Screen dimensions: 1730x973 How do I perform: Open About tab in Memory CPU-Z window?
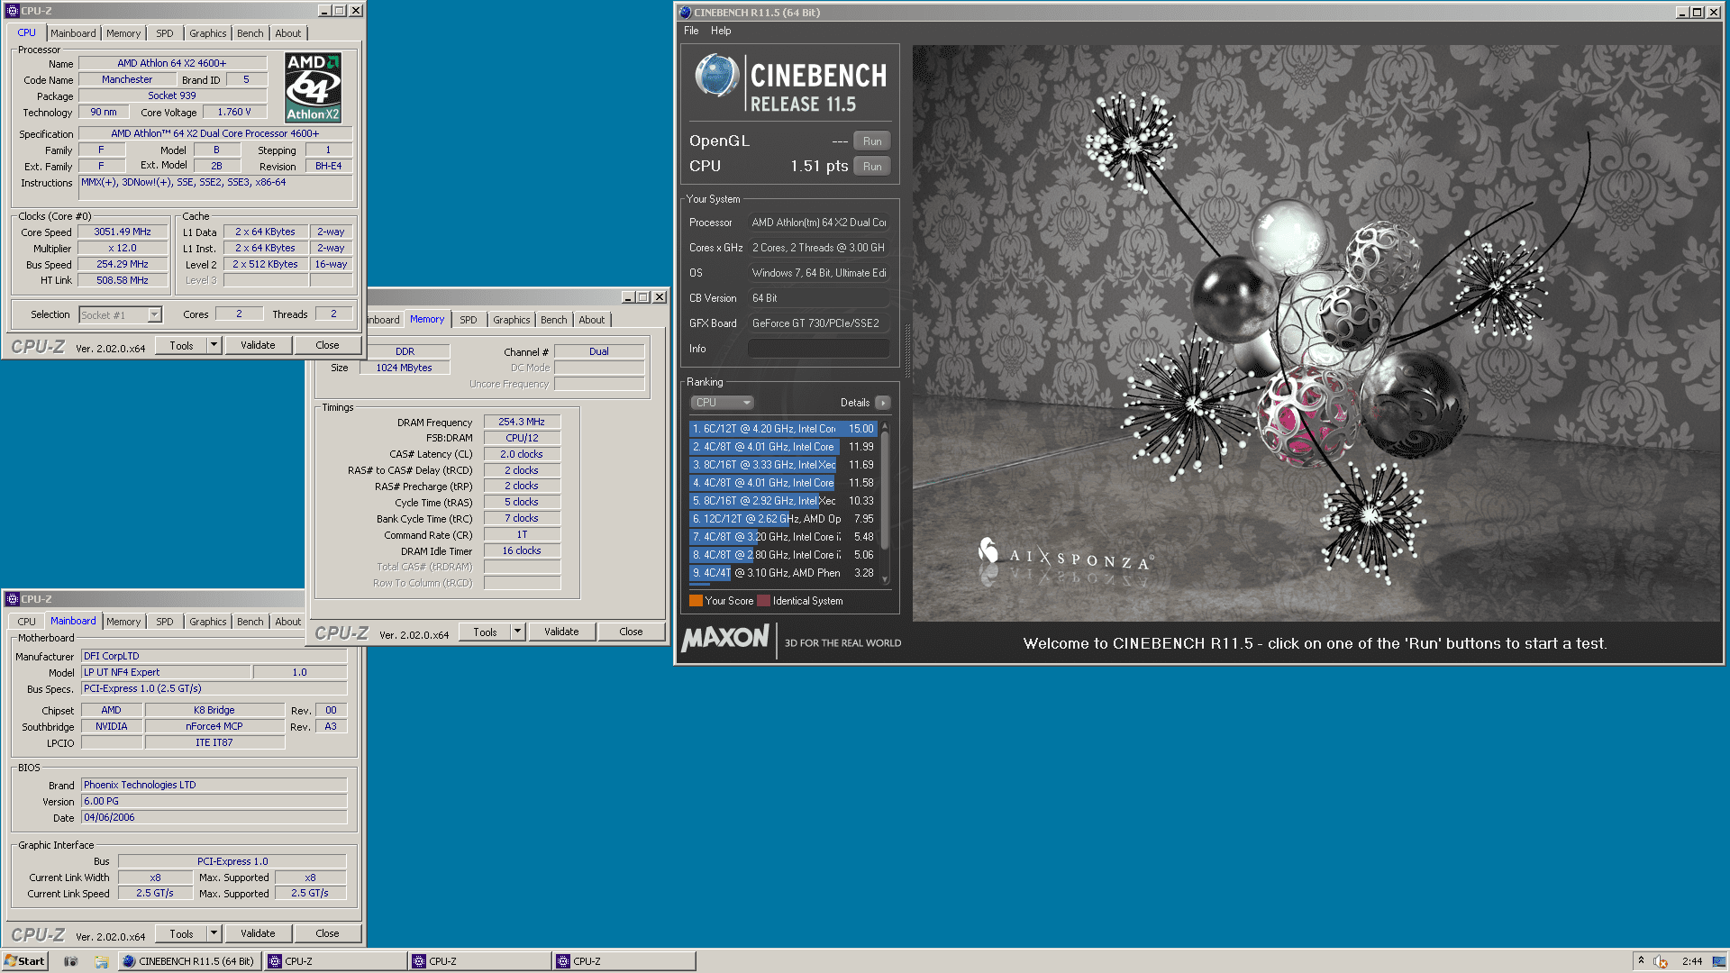pos(592,320)
